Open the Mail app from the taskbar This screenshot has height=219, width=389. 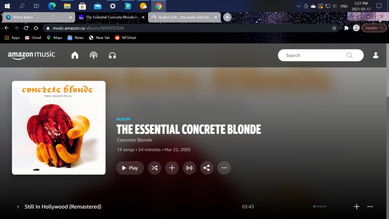click(98, 6)
